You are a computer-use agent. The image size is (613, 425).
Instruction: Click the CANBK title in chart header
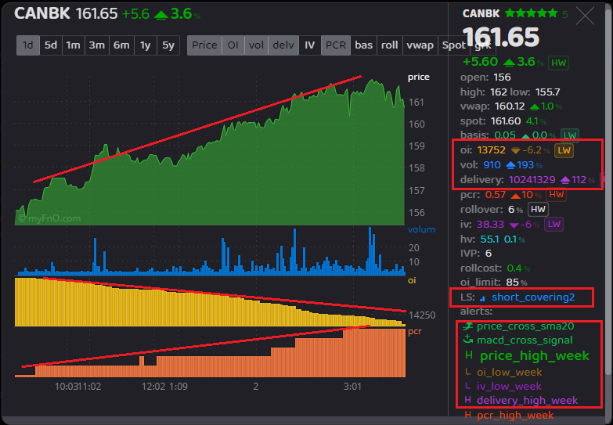click(42, 13)
